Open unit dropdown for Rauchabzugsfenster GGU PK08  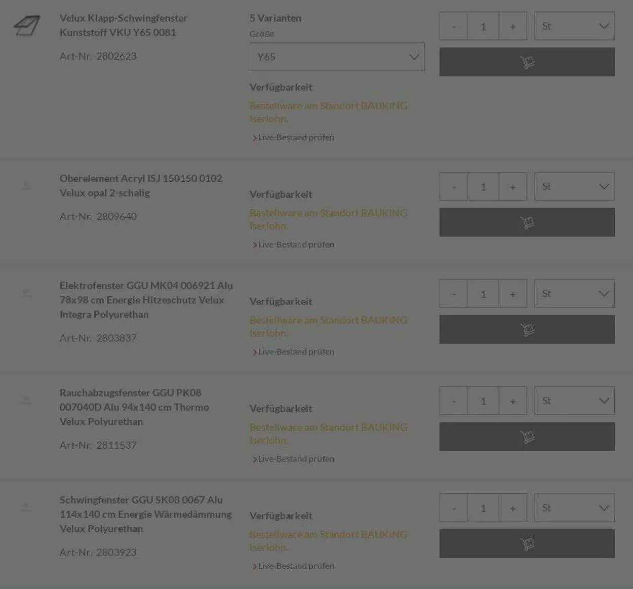(574, 401)
